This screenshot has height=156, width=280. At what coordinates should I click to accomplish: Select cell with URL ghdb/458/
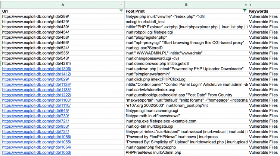[x=63, y=37]
